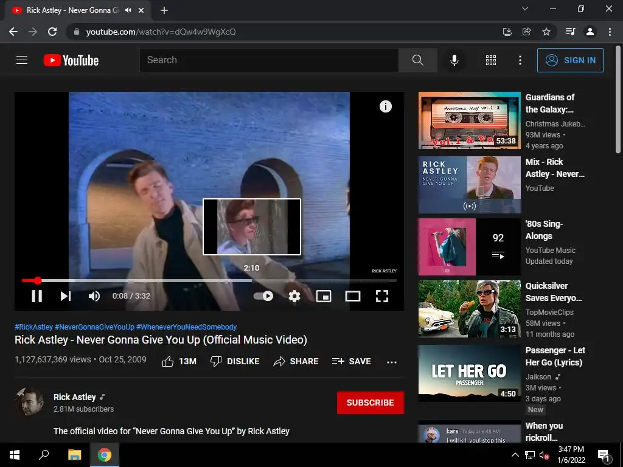
Task: Show video info card icon
Action: pos(385,106)
